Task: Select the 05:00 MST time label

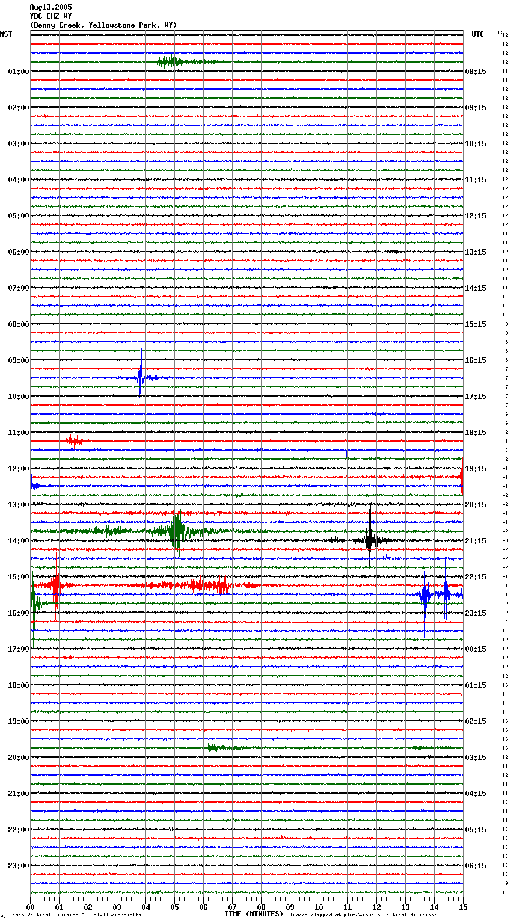Action: coord(19,216)
